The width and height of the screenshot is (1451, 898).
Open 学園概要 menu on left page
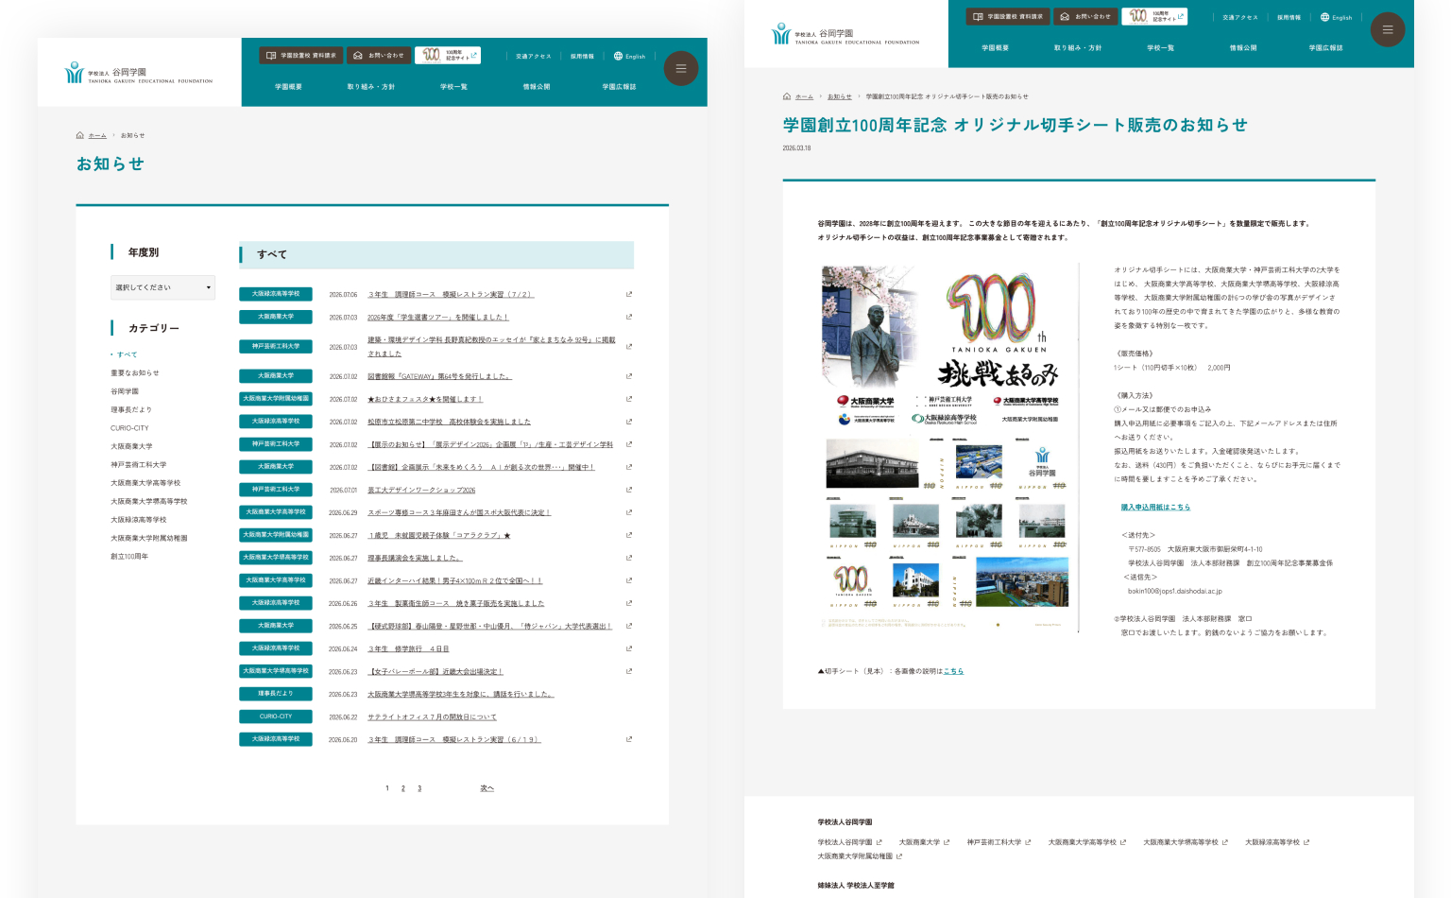click(288, 87)
